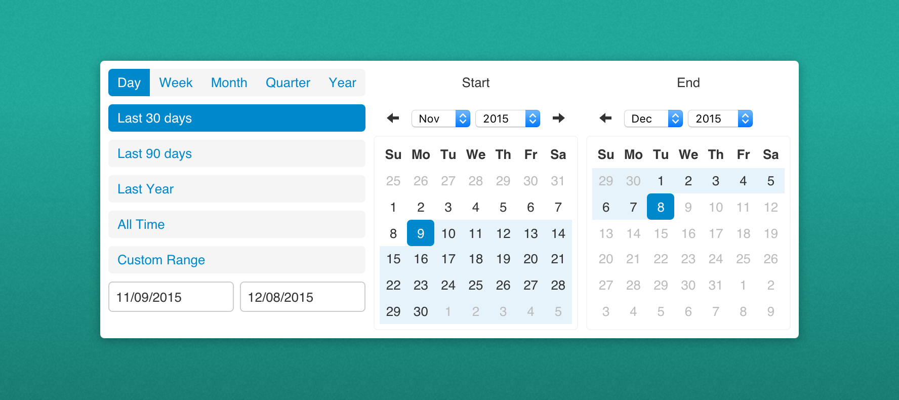Click next month arrow on Start calendar
The width and height of the screenshot is (899, 400).
tap(558, 118)
